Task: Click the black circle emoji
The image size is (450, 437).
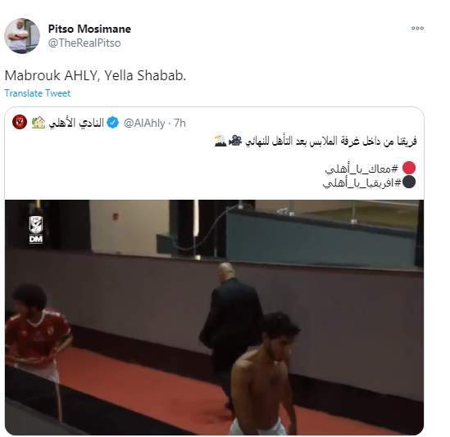Action: pos(409,182)
